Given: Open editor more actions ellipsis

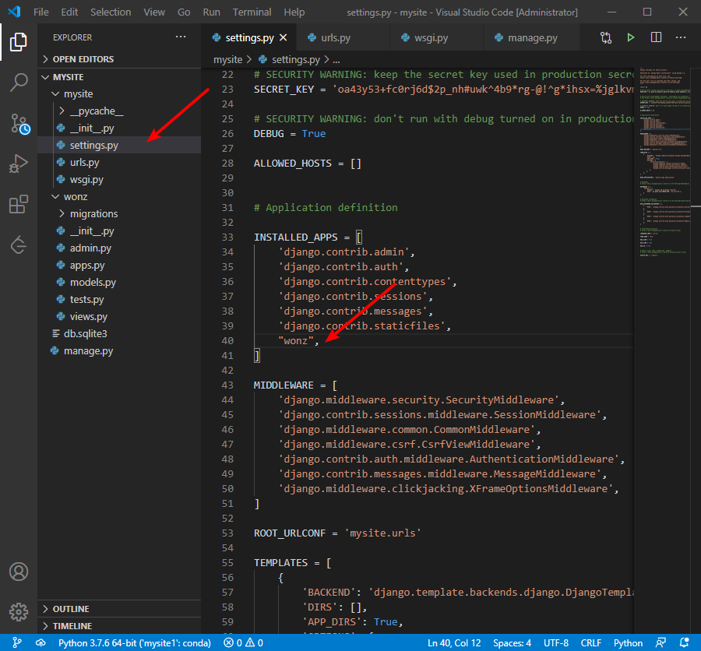Looking at the screenshot, I should (681, 37).
